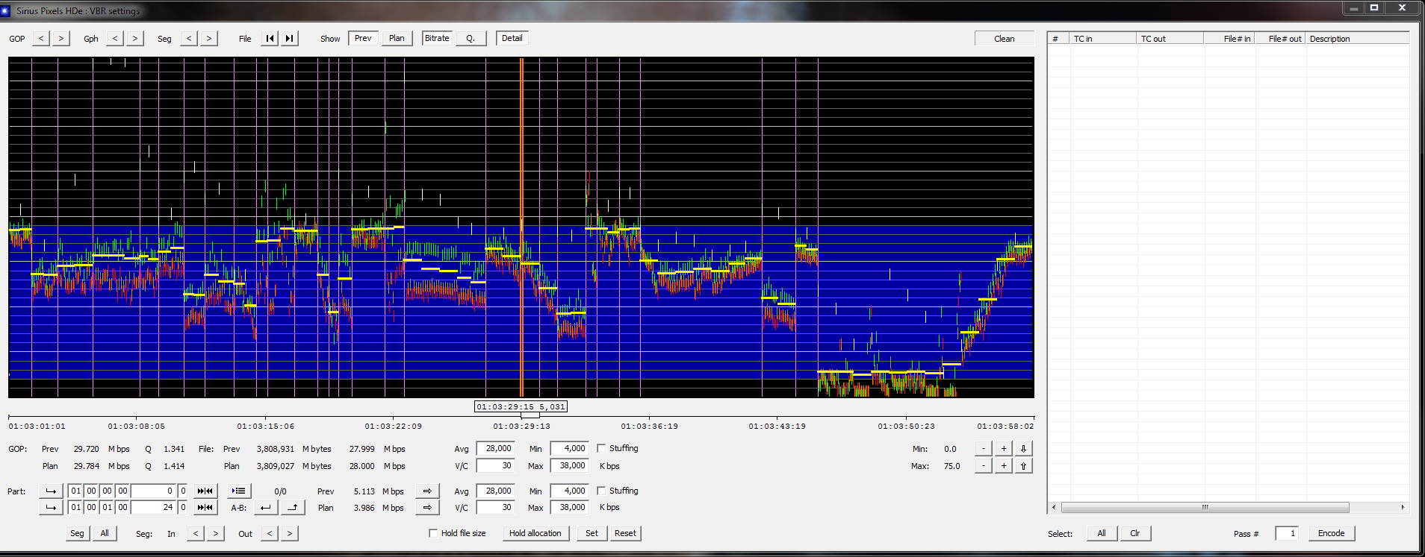
Task: Click the list horizontal scrollbar thumb
Action: (1205, 508)
